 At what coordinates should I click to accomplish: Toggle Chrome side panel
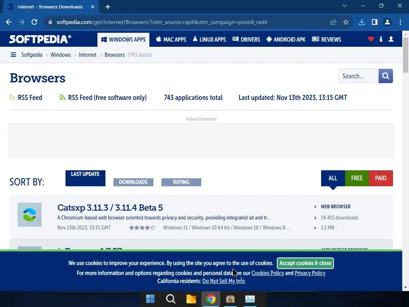click(x=375, y=22)
